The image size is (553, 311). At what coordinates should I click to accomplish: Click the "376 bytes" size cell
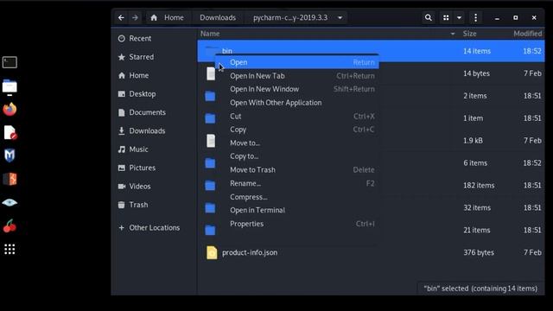point(479,252)
